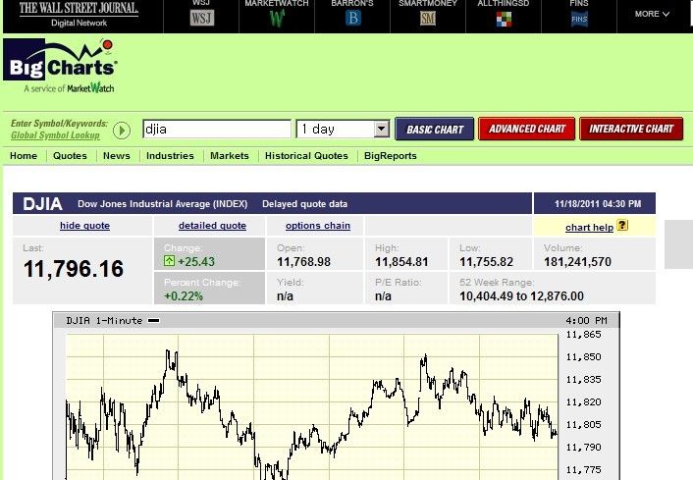Viewport: 693px width, 480px height.
Task: Click the DJIA 1-minute price chart
Action: tap(311, 406)
